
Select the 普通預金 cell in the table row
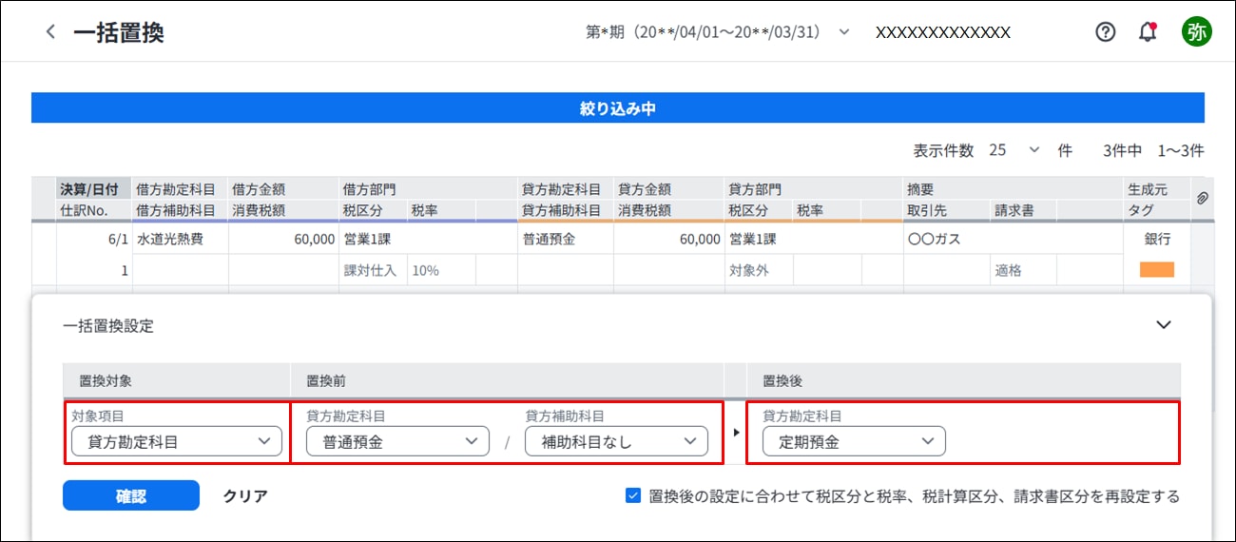566,239
